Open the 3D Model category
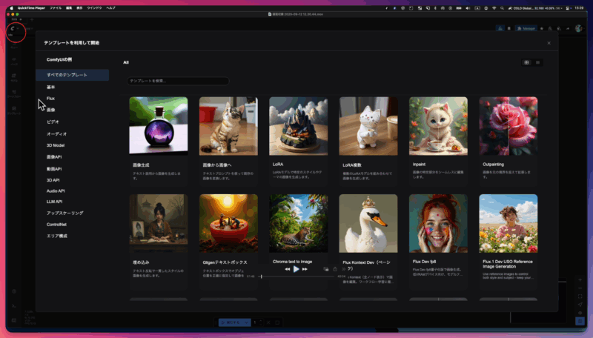This screenshot has width=593, height=338. 56,145
